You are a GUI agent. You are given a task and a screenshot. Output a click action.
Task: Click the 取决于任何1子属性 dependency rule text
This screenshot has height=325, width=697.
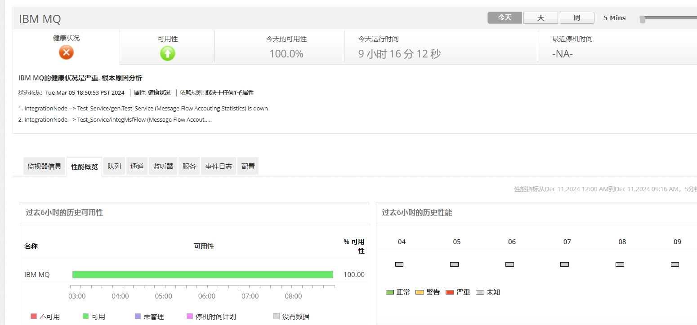click(x=229, y=92)
